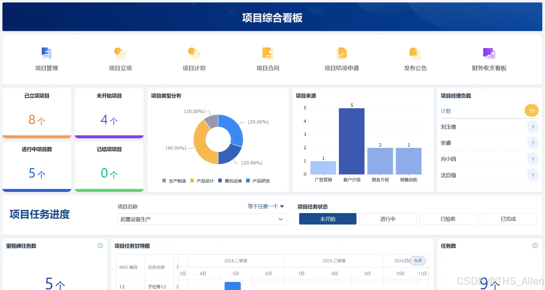The width and height of the screenshot is (545, 290).
Task: Click the 8月 month header
Action: [x=334, y=274]
